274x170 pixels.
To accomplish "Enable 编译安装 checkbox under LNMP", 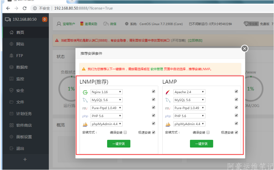I will coord(125,132).
